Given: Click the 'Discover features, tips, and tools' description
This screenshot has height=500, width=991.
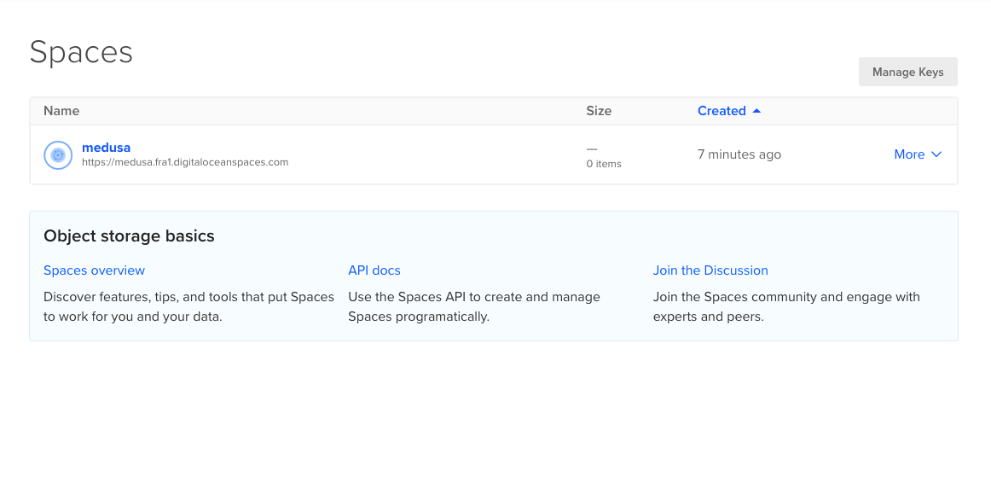Looking at the screenshot, I should coord(188,306).
